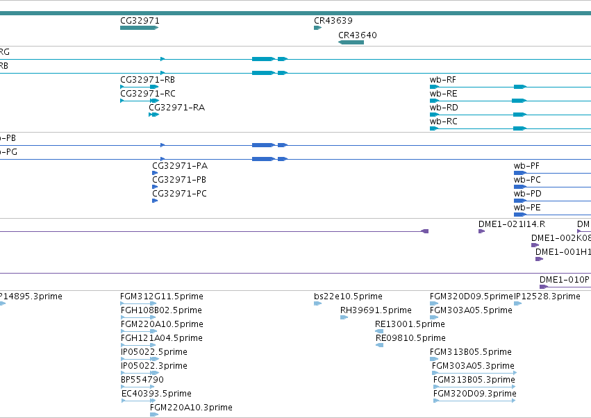Click the DME1-021I14.R feature glyph

481,231
